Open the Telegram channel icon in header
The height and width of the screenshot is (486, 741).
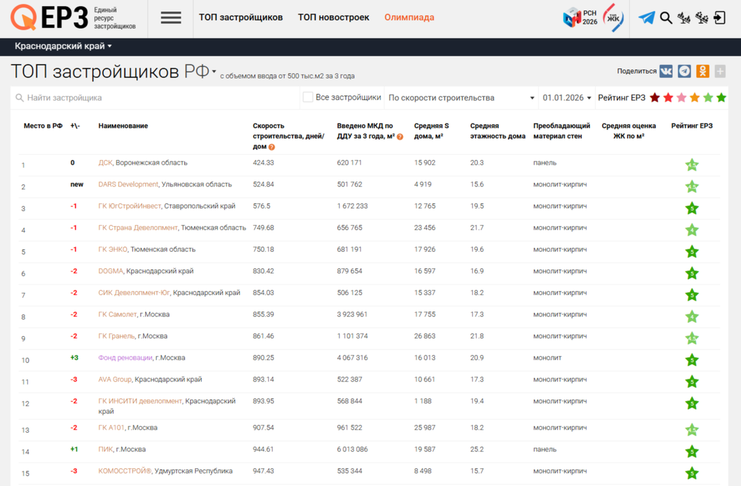point(647,18)
